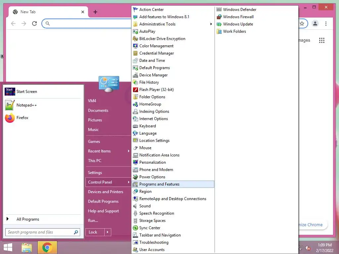This screenshot has width=339, height=254.
Task: Click the Windows Defender wall icon
Action: click(219, 9)
